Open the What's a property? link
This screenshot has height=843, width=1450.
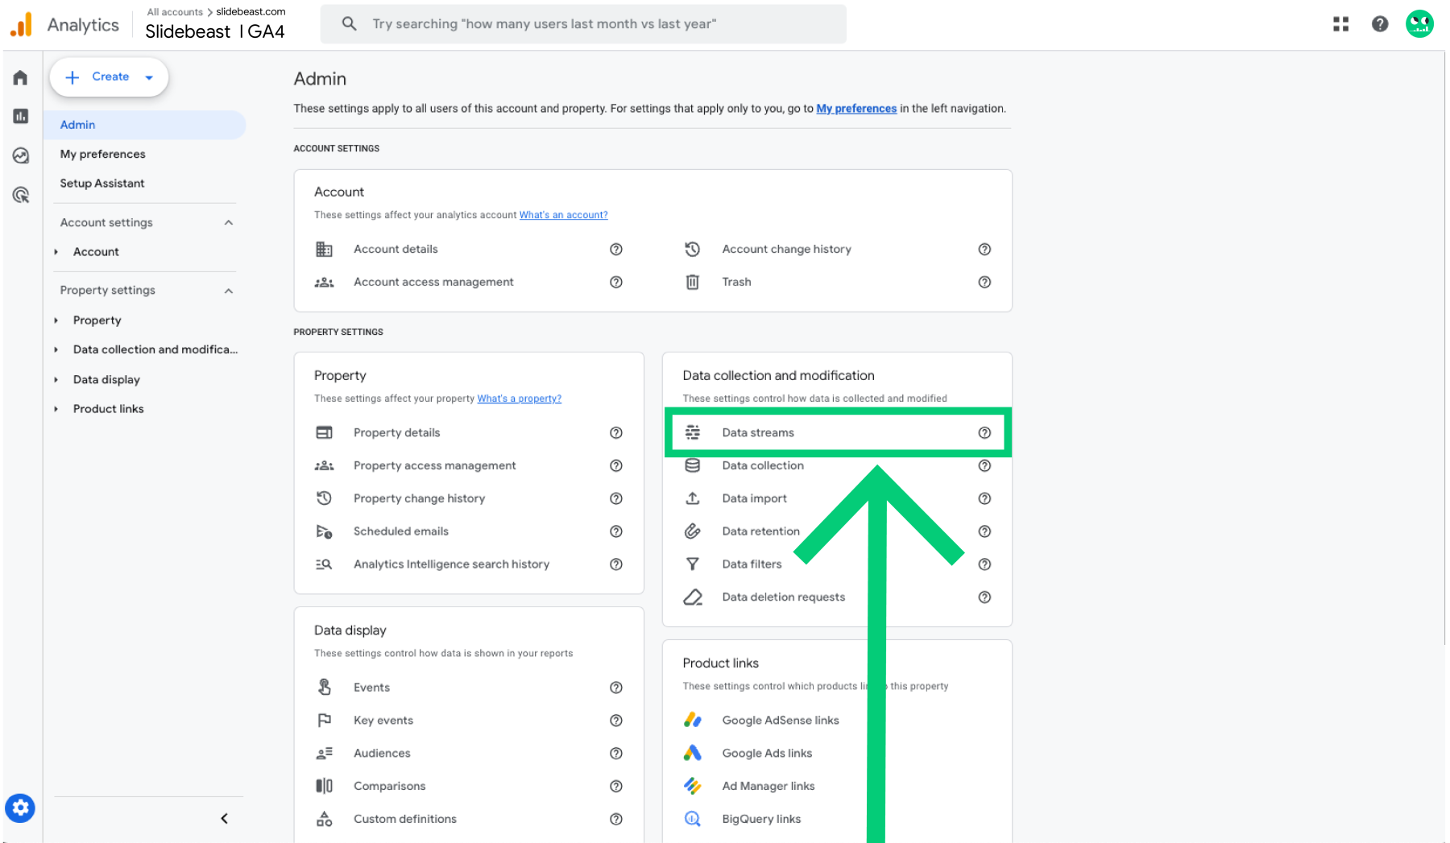[519, 399]
